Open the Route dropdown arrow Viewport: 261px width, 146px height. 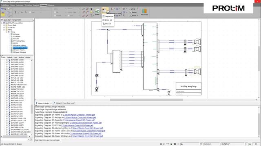[137, 15]
